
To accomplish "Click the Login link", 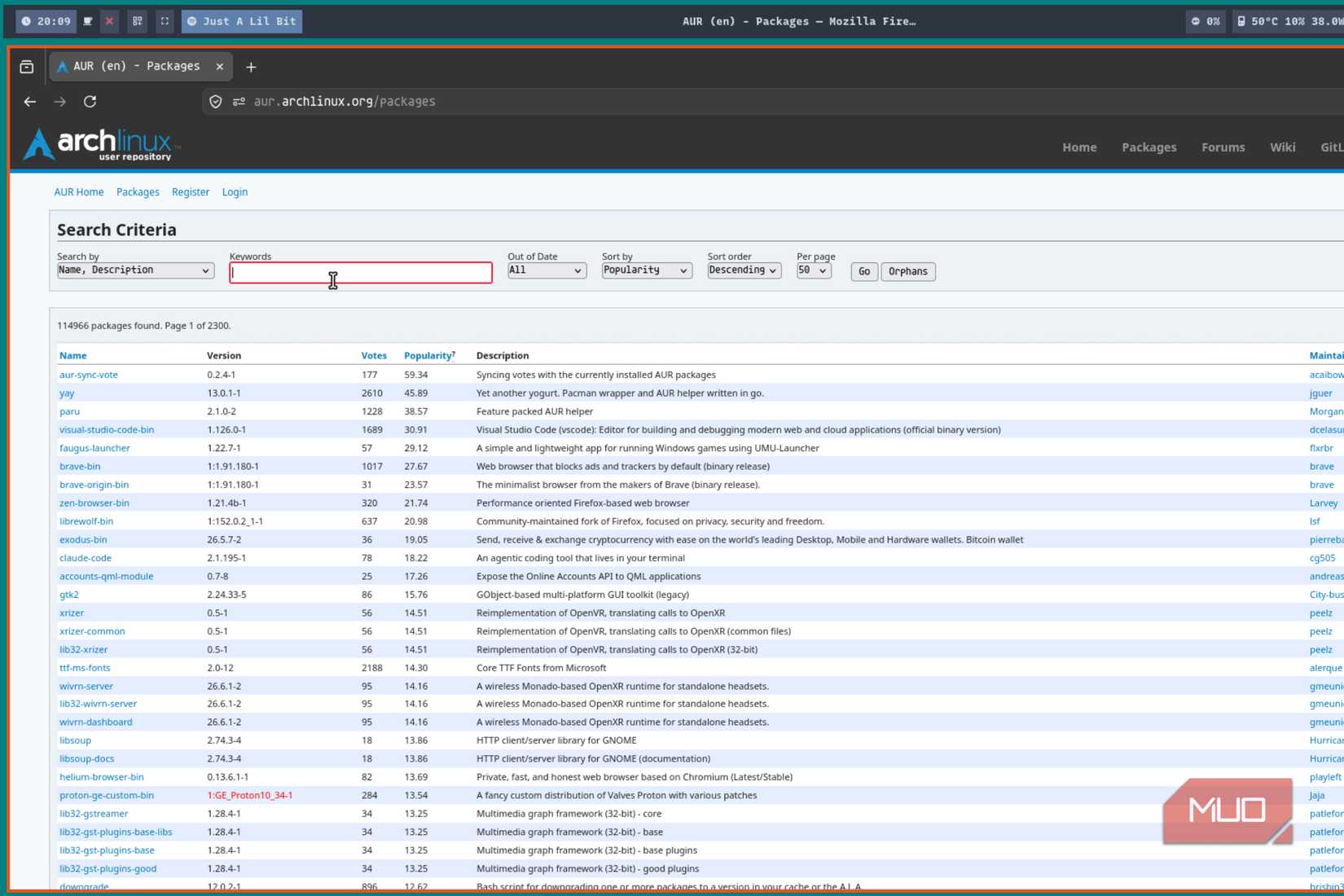I will (x=235, y=192).
